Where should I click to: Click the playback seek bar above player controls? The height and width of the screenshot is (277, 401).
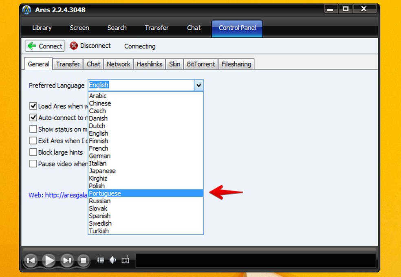coord(199,249)
